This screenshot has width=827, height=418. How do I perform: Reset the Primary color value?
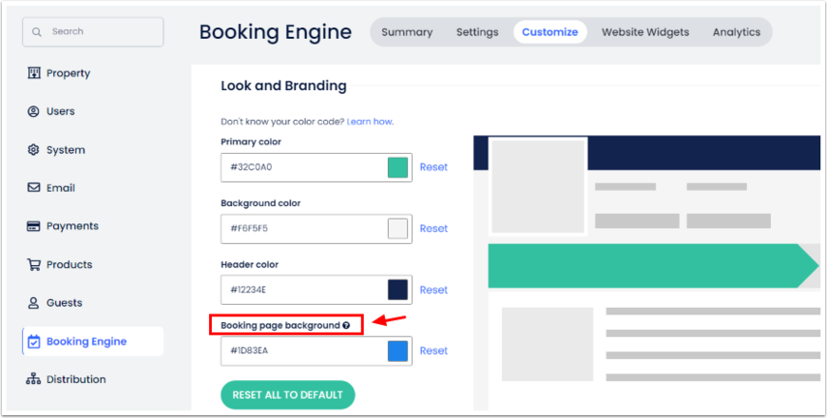(x=433, y=167)
